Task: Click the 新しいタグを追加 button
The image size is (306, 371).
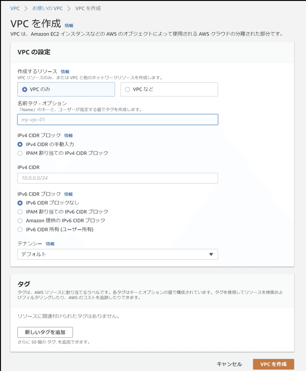Action: tap(45, 332)
